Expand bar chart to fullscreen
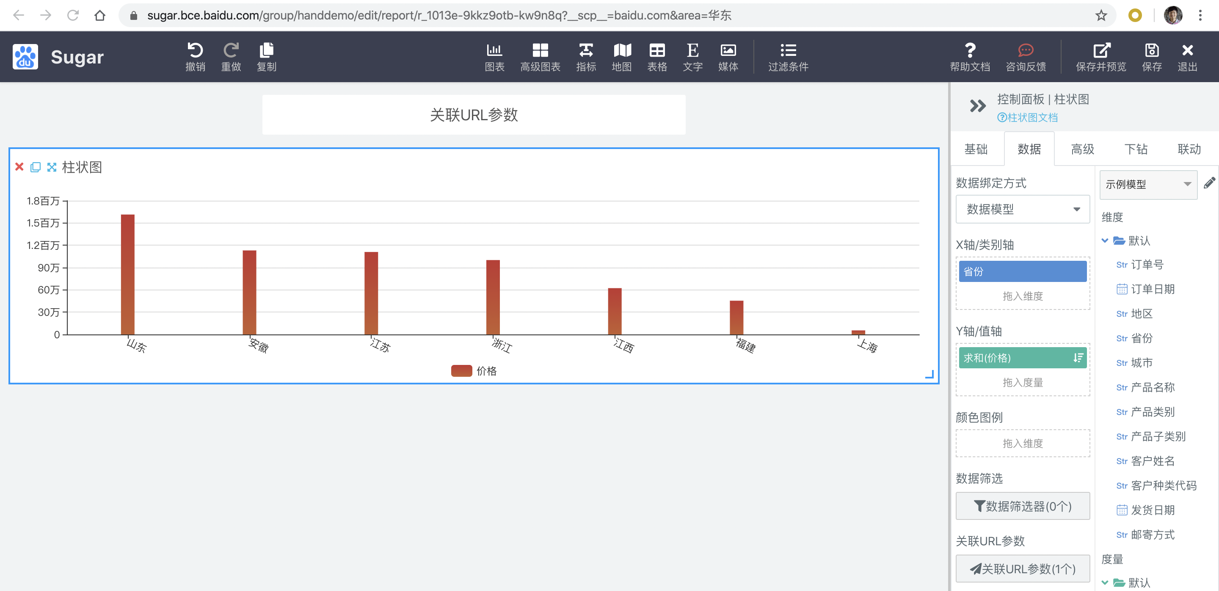 coord(52,166)
